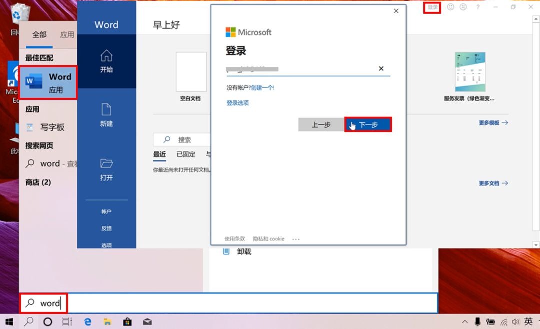
Task: Open the 使用条款 terms of use link
Action: click(x=235, y=238)
